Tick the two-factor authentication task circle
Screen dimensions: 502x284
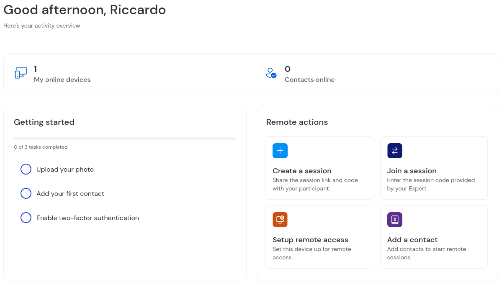coord(26,218)
